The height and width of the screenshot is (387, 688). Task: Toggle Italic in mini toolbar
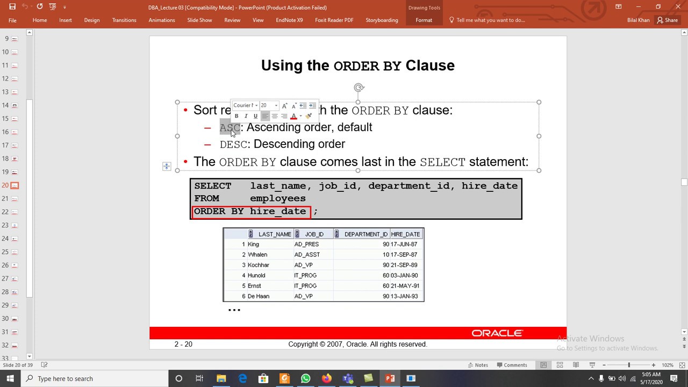click(x=246, y=116)
